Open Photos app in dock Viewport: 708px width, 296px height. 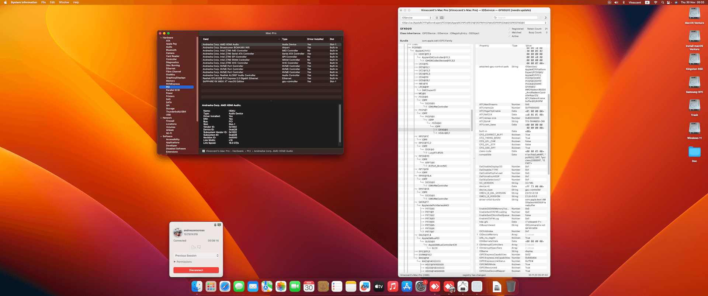[x=281, y=286]
